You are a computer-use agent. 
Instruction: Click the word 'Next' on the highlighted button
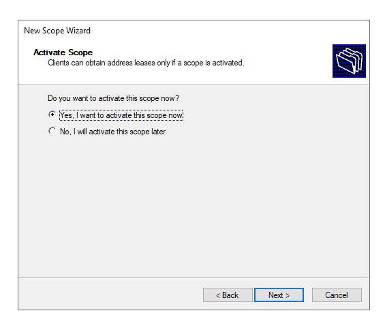pos(275,295)
